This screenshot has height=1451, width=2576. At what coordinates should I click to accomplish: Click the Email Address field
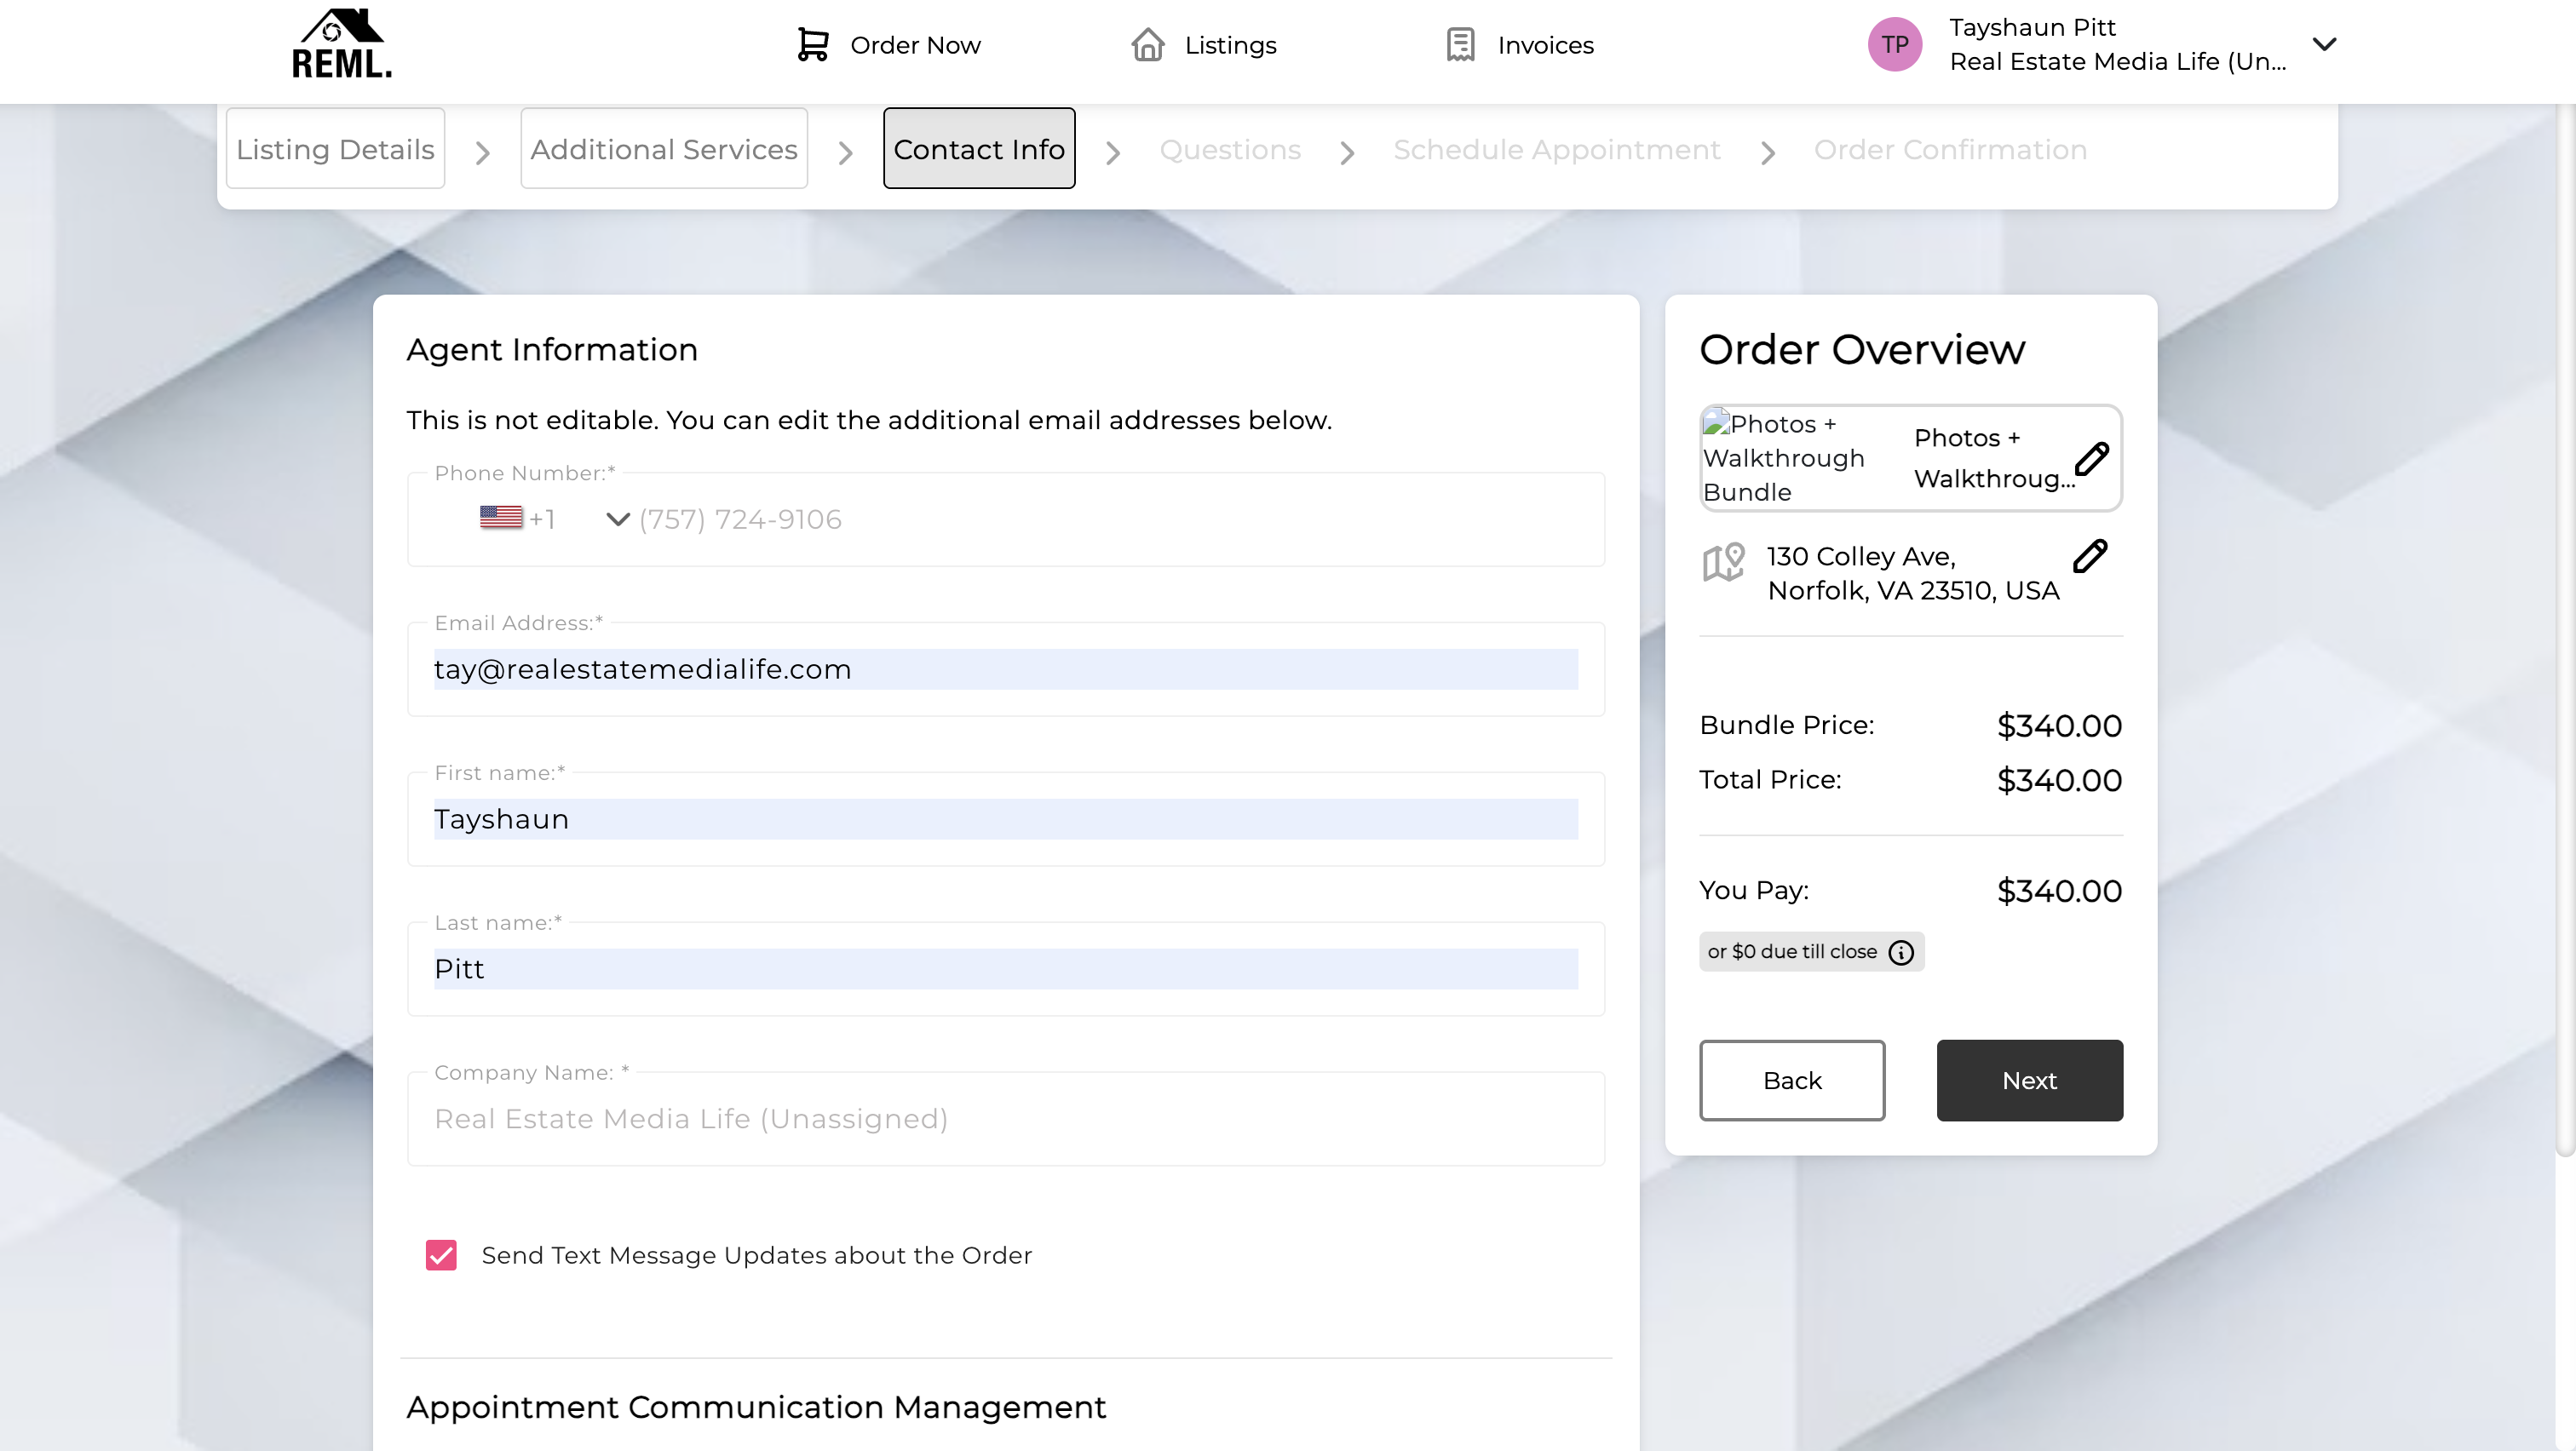[x=1006, y=668]
